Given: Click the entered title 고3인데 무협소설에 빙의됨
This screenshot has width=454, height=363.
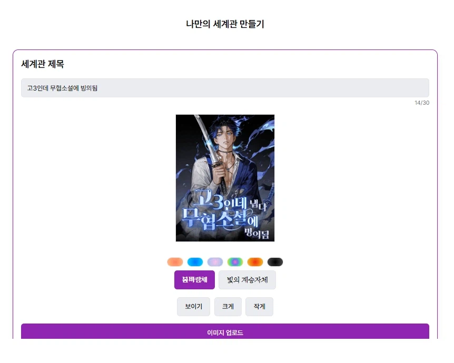Looking at the screenshot, I should (58, 87).
